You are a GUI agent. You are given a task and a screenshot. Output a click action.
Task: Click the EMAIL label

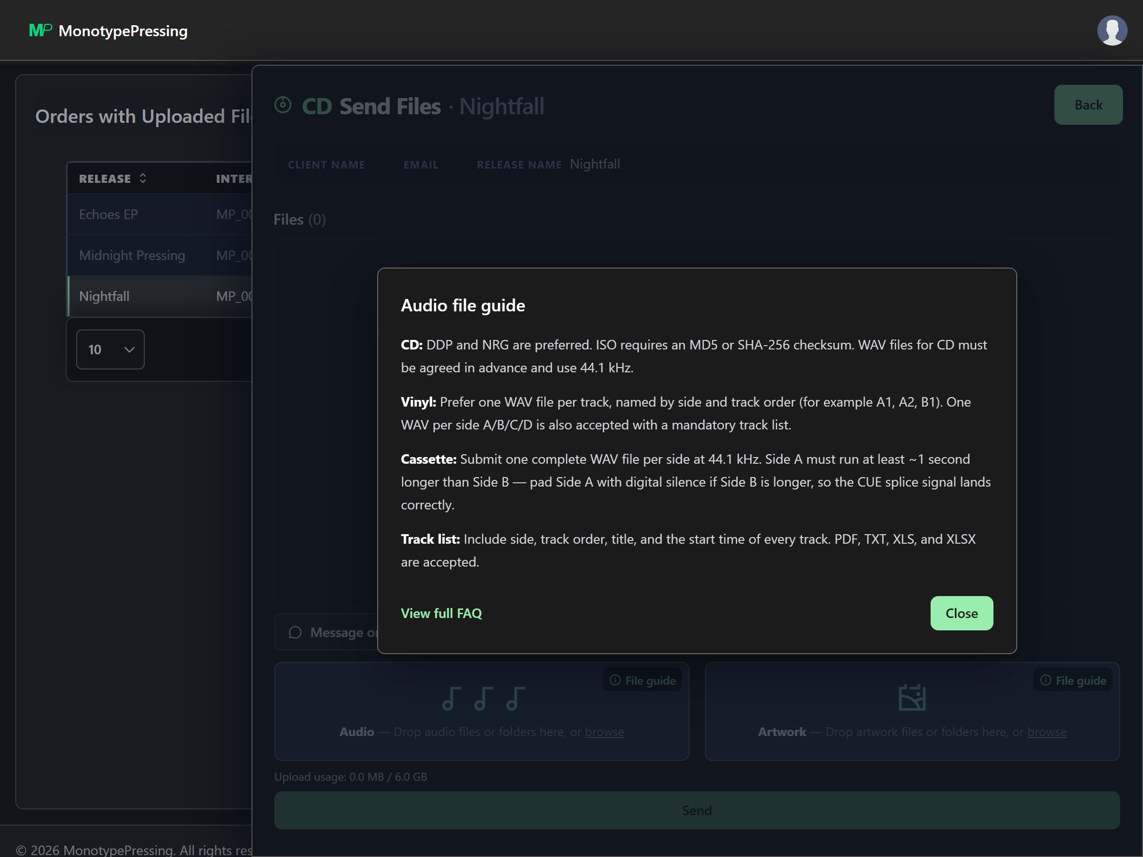tap(421, 165)
